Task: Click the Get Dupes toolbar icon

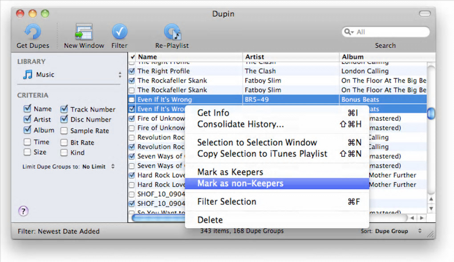Action: point(32,32)
